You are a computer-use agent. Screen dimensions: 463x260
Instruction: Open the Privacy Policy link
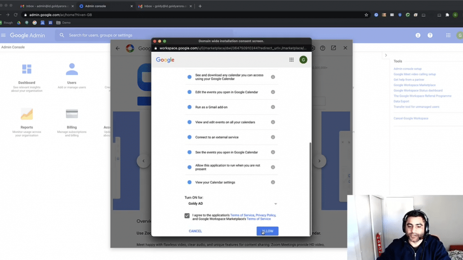point(266,215)
